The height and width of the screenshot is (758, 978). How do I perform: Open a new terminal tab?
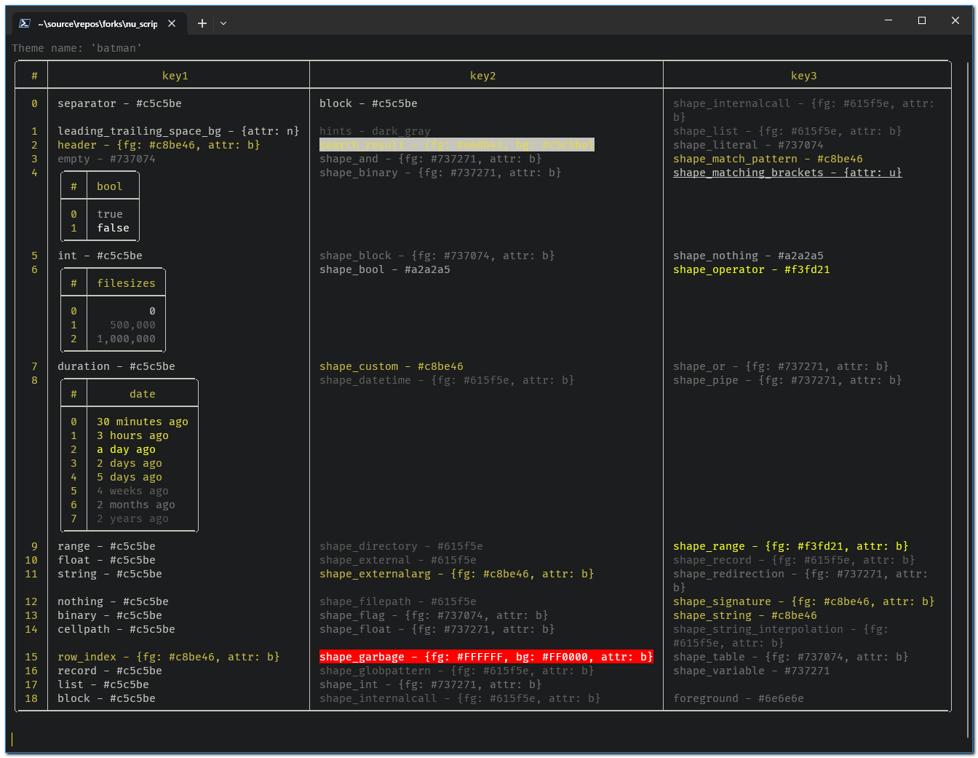pyautogui.click(x=202, y=23)
